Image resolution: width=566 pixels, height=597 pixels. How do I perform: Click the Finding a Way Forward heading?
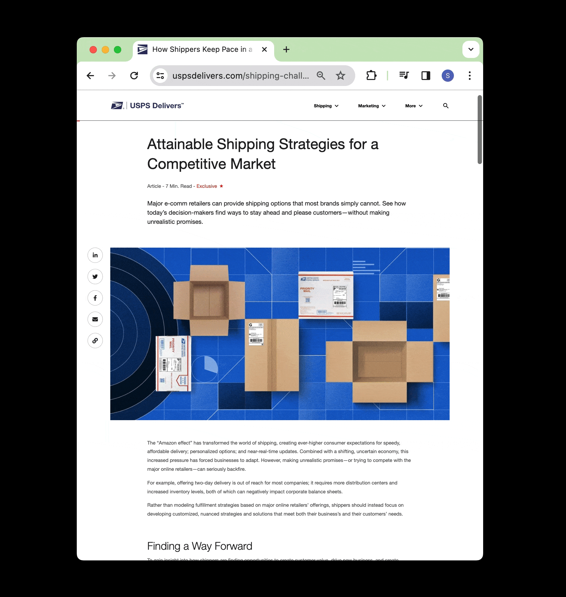click(x=200, y=546)
